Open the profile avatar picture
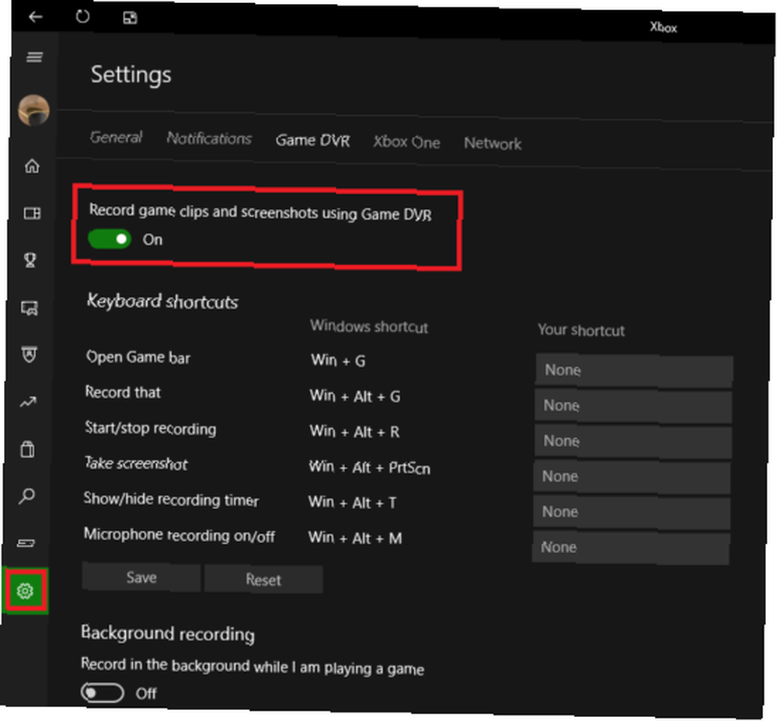This screenshot has height=721, width=777. click(x=33, y=110)
